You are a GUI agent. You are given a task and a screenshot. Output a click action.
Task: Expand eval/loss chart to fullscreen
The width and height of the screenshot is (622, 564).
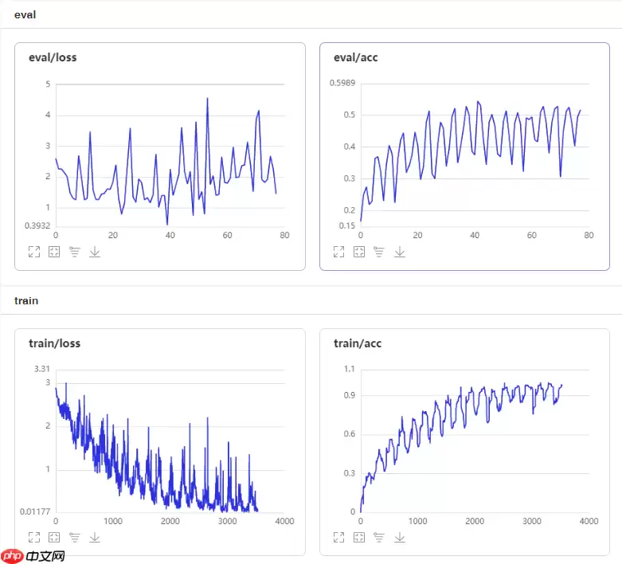[x=34, y=252]
